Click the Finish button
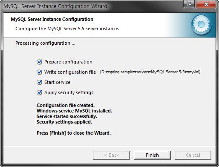This screenshot has height=167, width=219. point(152,155)
